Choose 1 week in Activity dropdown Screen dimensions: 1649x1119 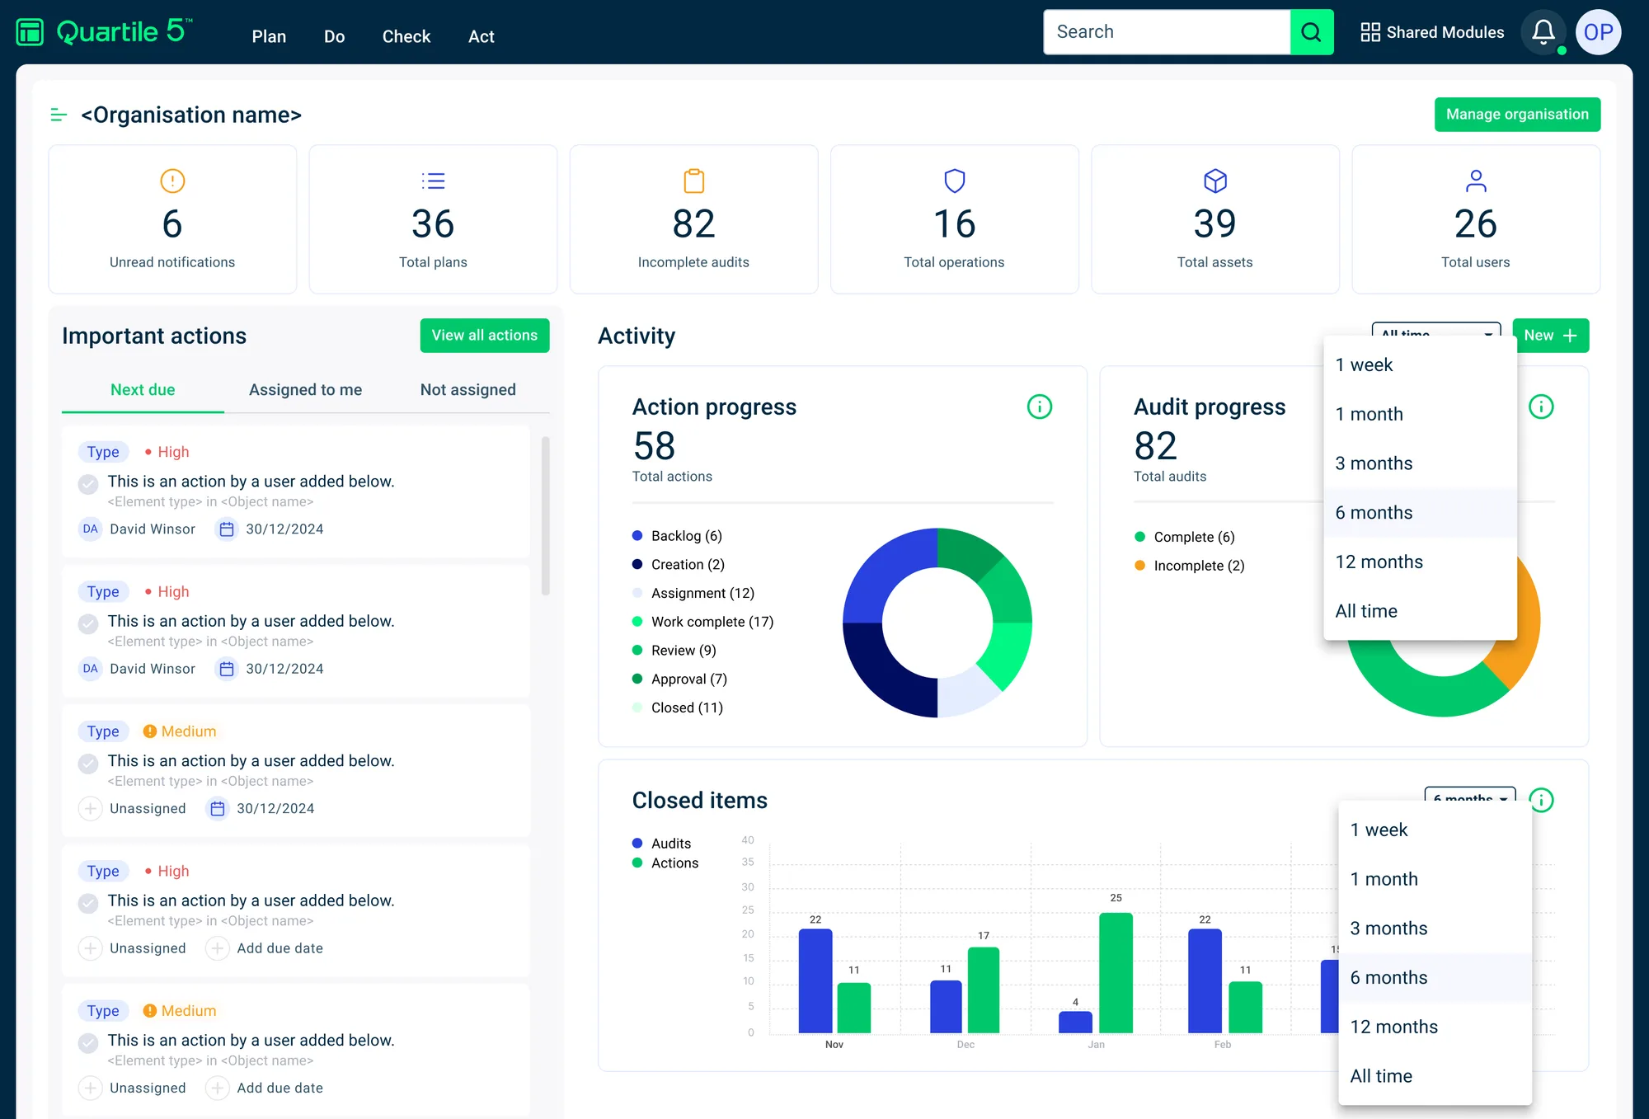coord(1420,365)
